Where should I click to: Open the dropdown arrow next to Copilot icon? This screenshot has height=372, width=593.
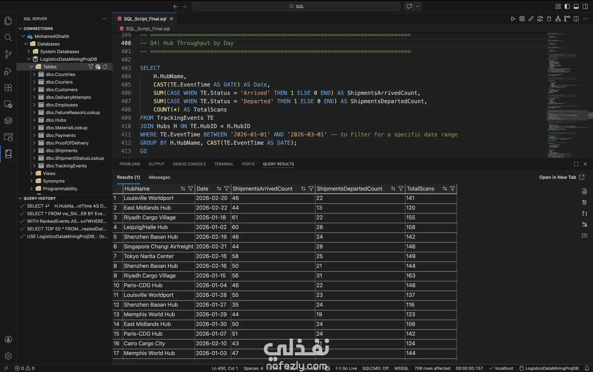(x=418, y=6)
